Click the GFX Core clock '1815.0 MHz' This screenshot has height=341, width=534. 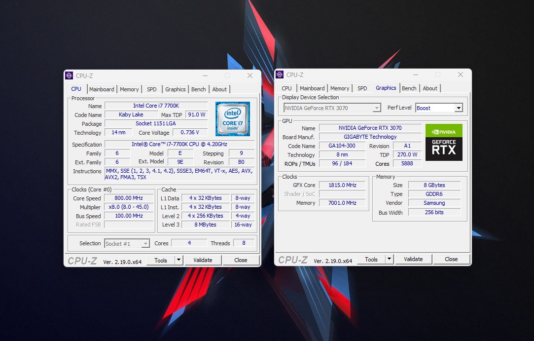[342, 185]
